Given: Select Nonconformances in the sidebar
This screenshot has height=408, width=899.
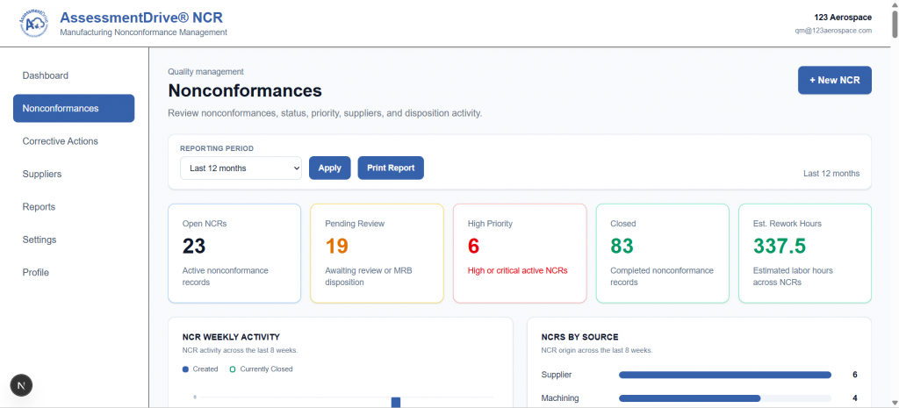Looking at the screenshot, I should [x=74, y=108].
